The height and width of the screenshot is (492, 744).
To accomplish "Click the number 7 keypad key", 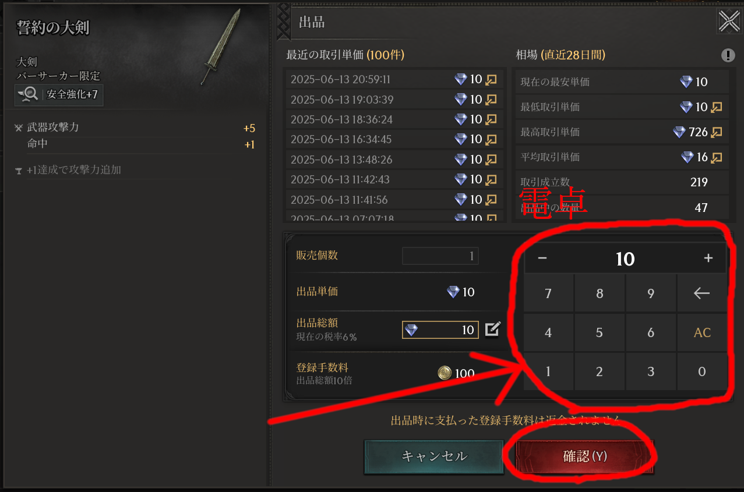I will (548, 293).
